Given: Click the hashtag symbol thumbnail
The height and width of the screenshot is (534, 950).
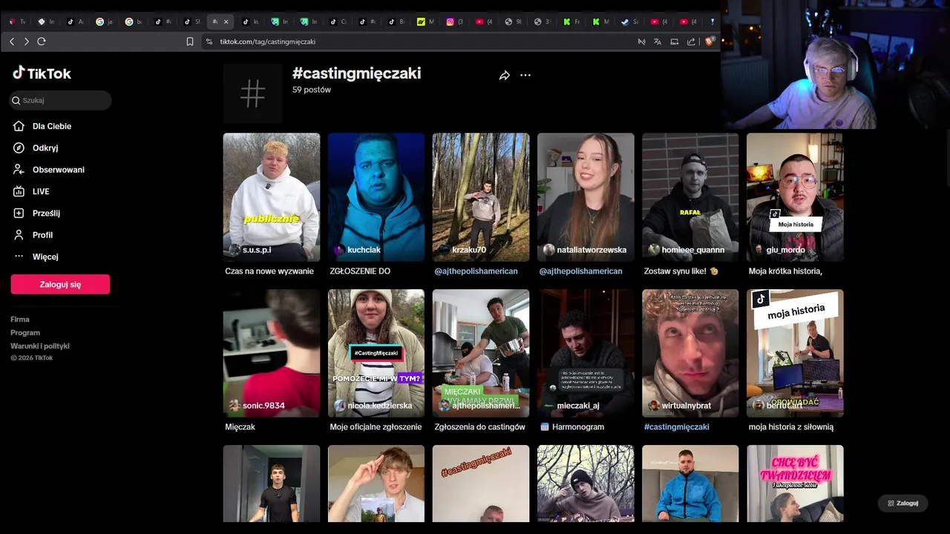Looking at the screenshot, I should click(x=252, y=93).
